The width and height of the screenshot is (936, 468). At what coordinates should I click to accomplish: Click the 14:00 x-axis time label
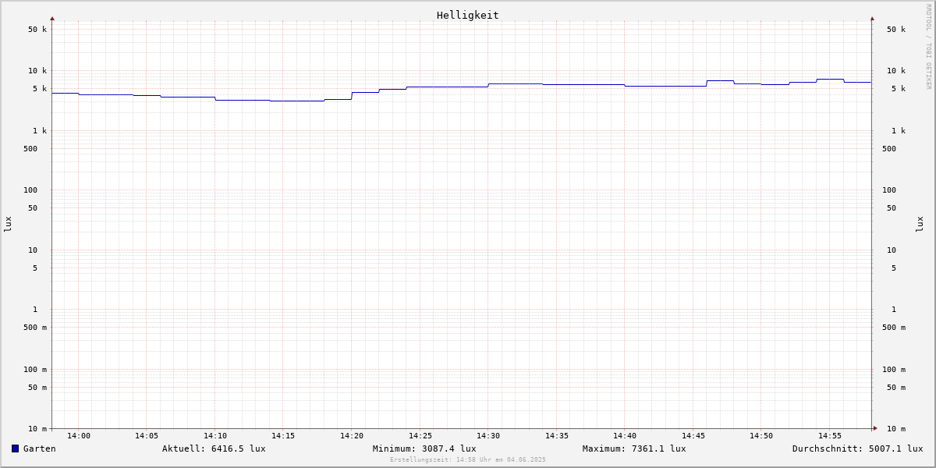[79, 436]
